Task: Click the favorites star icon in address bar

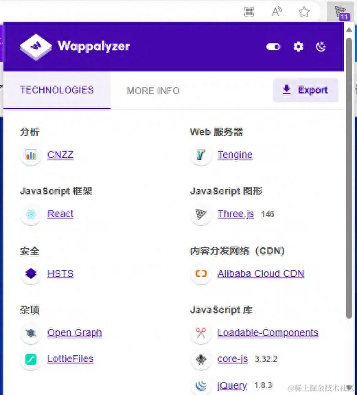Action: click(304, 12)
